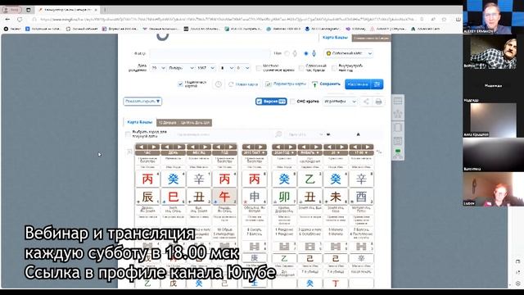
Task: Toggle the Сдвоенный час Крысы checkbox
Action: click(301, 68)
